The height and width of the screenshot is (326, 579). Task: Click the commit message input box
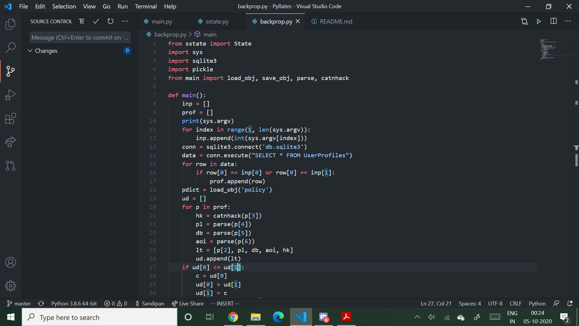80,37
